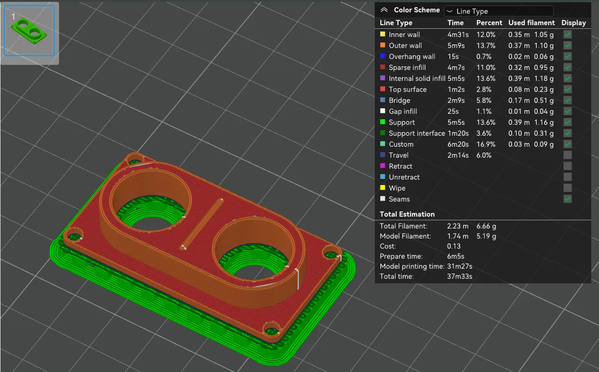Uncheck the Seams display checkbox
This screenshot has width=599, height=372.
(x=567, y=199)
